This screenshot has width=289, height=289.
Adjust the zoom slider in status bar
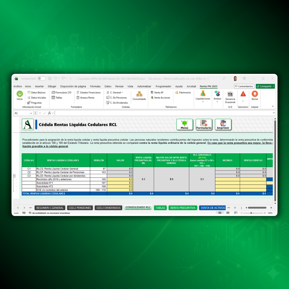tap(251, 213)
